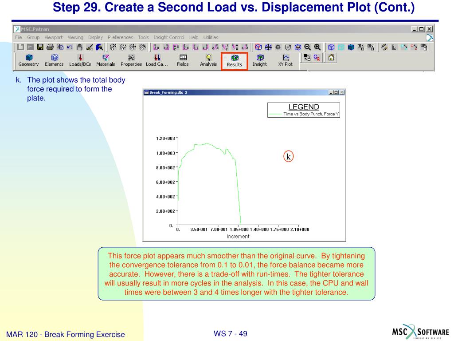Screen dimensions: 454x341
Task: Click the Copy to Clipboard icon
Action: point(60,47)
